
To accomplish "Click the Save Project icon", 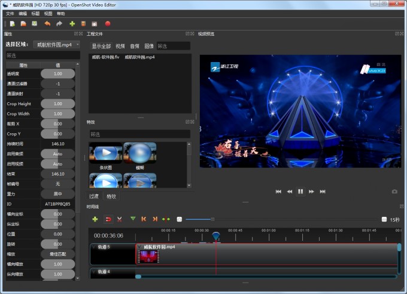I will click(x=34, y=24).
